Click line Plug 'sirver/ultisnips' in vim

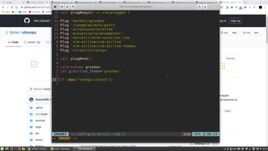click(x=84, y=50)
